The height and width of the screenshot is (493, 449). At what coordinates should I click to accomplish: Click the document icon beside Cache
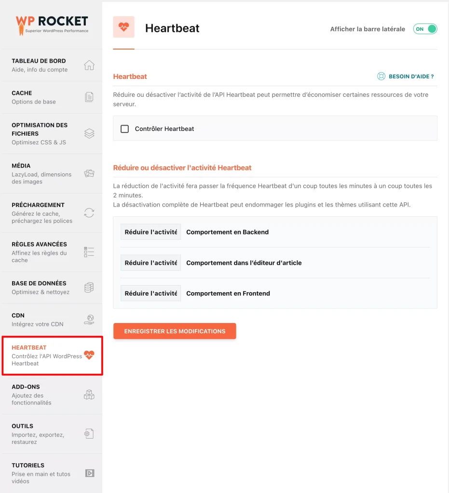(89, 97)
